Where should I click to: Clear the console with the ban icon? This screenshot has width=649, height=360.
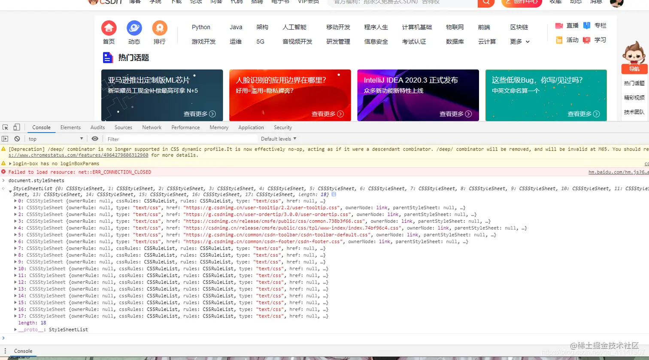17,139
